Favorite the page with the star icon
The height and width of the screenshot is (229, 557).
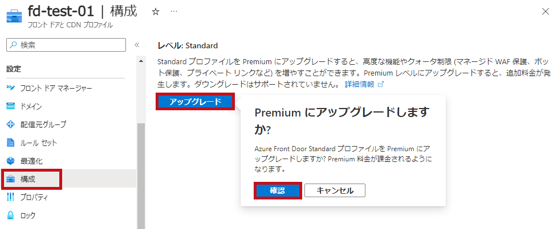click(x=155, y=12)
